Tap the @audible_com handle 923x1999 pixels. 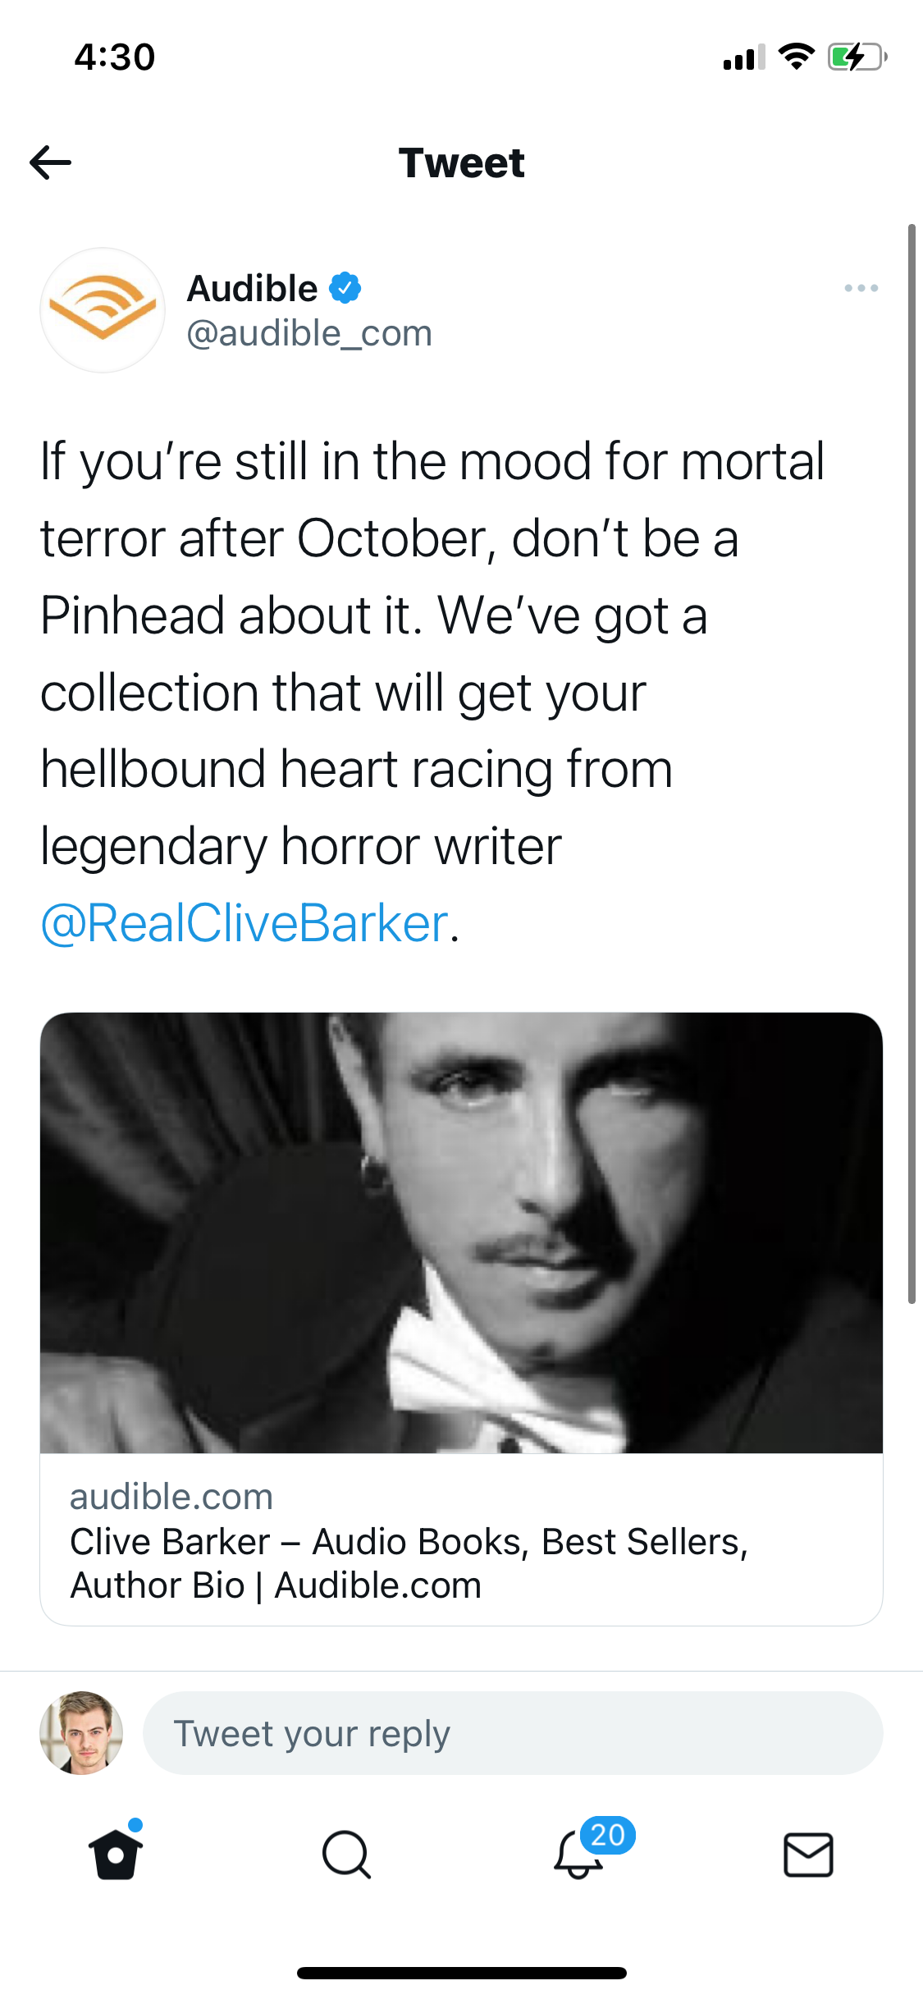click(309, 333)
